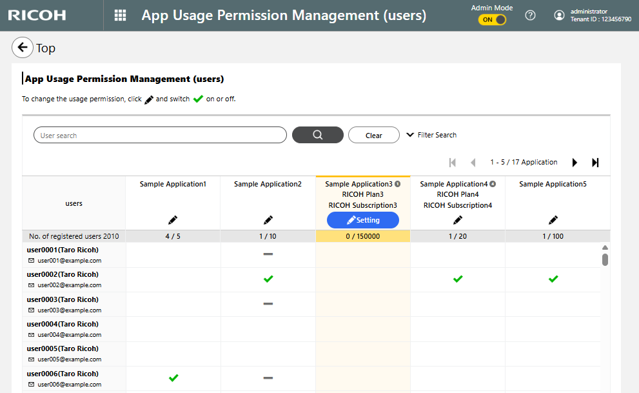Open the administrator account icon
The height and width of the screenshot is (393, 639).
pyautogui.click(x=559, y=15)
